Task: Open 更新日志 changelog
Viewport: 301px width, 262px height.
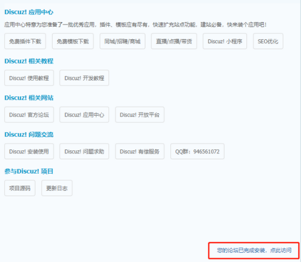Action: 57,188
